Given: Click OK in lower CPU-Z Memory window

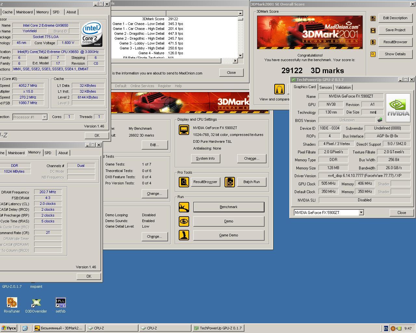Looking at the screenshot, I should click(x=89, y=276).
